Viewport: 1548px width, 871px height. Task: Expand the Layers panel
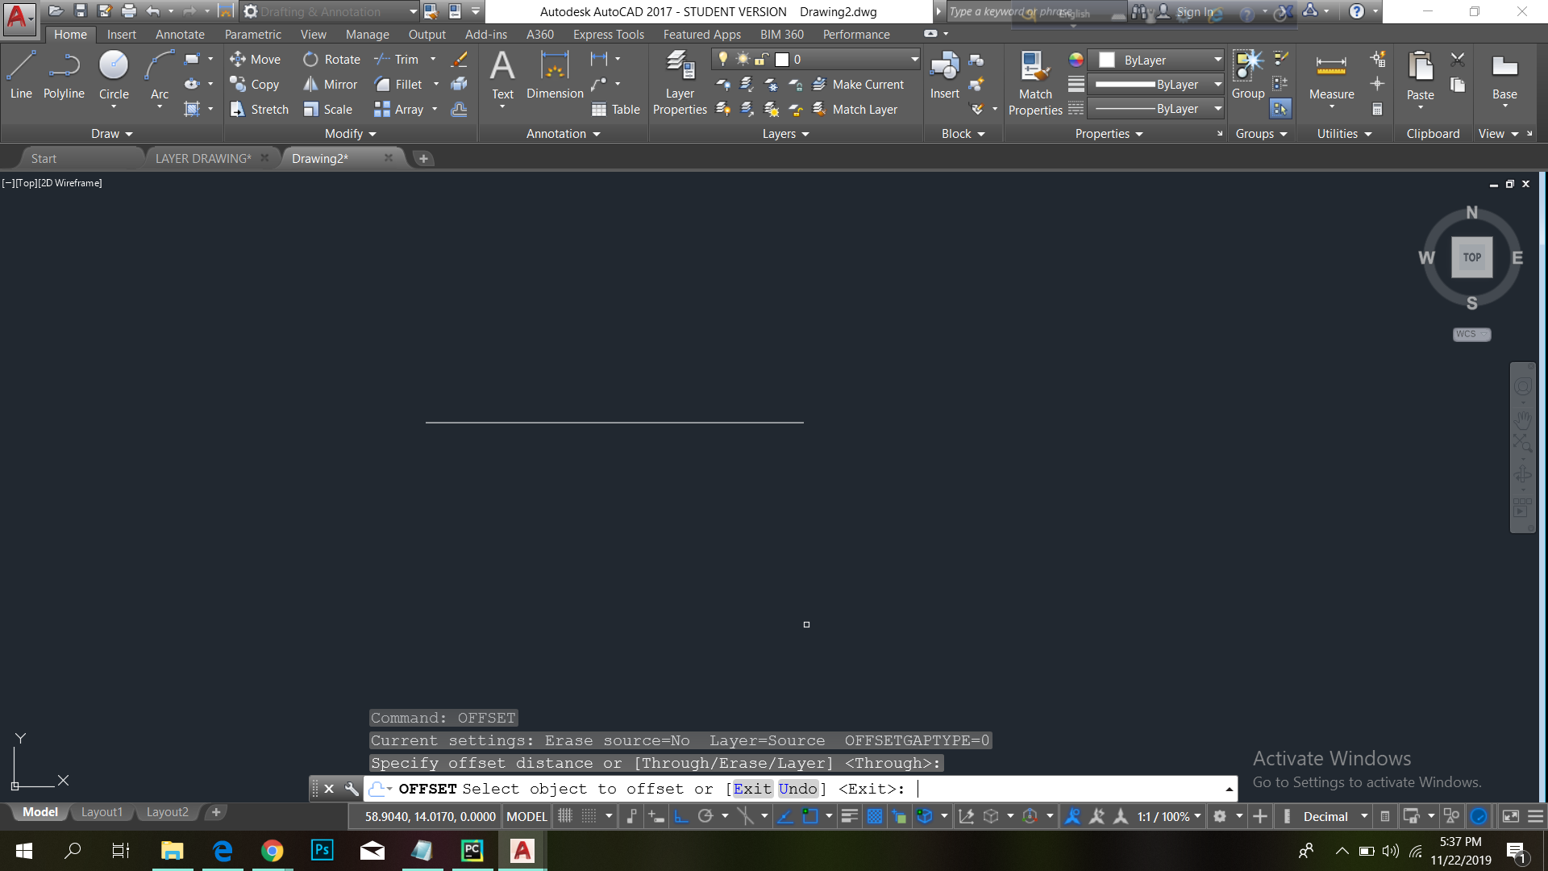785,134
